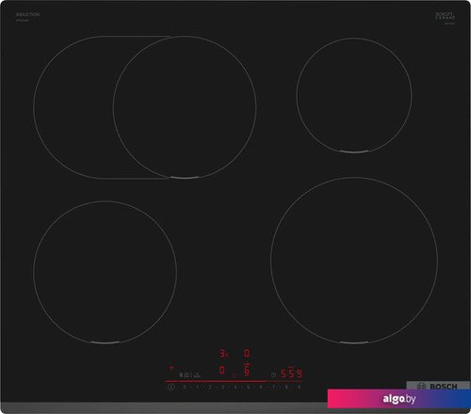Set power level 0 on the touch slider
The image size is (471, 414).
[185, 388]
